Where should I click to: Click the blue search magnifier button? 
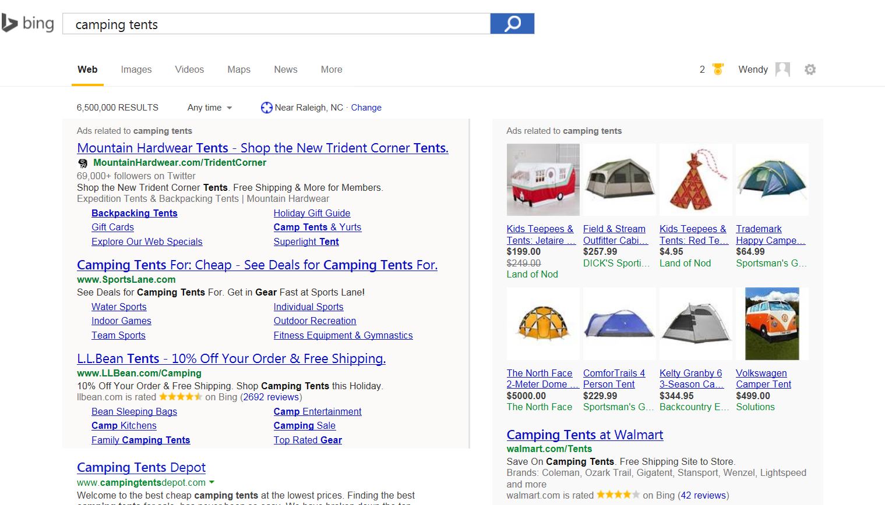point(512,24)
